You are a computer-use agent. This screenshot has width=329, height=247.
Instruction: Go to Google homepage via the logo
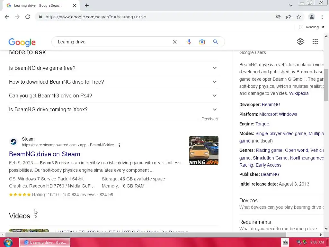22,42
